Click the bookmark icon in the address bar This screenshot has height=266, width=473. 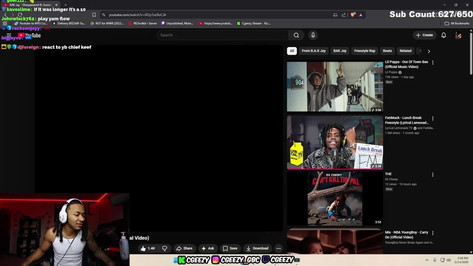pyautogui.click(x=94, y=15)
